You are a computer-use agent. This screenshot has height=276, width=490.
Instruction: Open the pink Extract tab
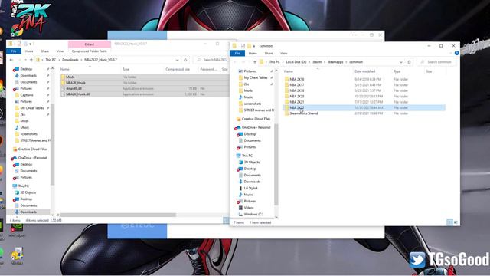[x=90, y=44]
